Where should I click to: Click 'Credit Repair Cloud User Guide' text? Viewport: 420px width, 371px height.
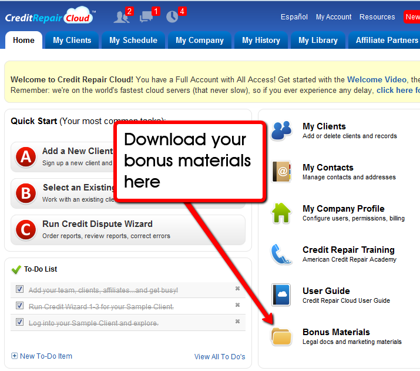tap(346, 300)
